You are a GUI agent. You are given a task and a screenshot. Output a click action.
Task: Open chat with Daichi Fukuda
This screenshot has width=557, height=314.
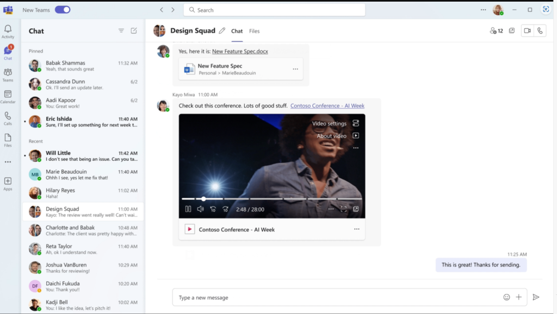coord(83,286)
